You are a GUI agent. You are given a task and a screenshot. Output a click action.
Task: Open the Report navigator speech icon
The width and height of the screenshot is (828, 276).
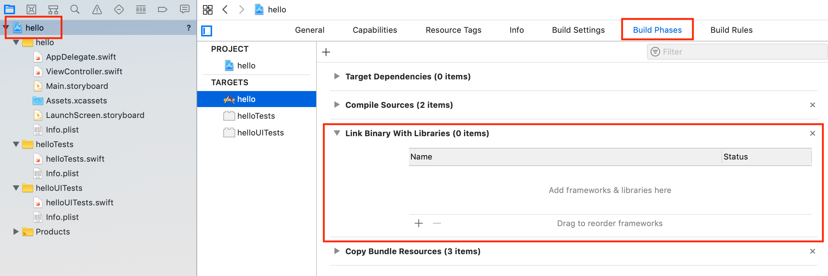(x=185, y=9)
